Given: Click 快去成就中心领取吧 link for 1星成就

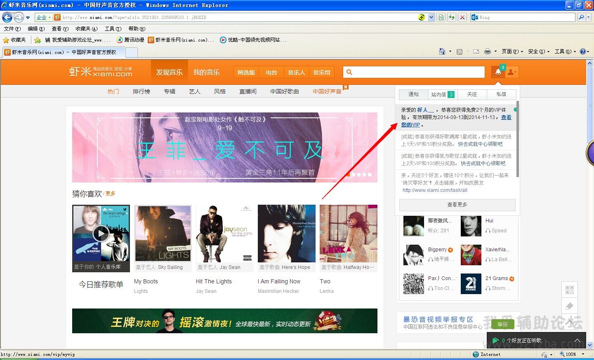Looking at the screenshot, I should [480, 144].
